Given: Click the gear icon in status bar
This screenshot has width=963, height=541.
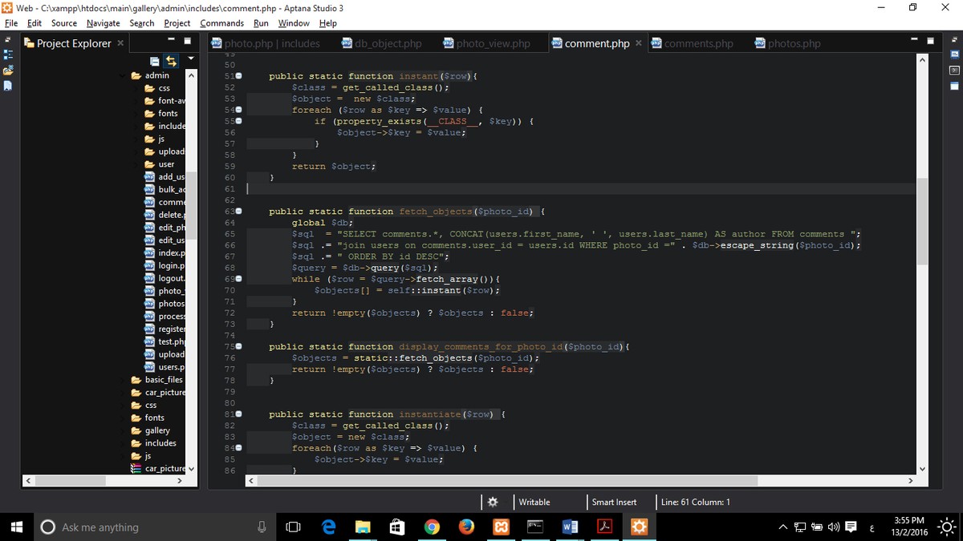Looking at the screenshot, I should 493,502.
